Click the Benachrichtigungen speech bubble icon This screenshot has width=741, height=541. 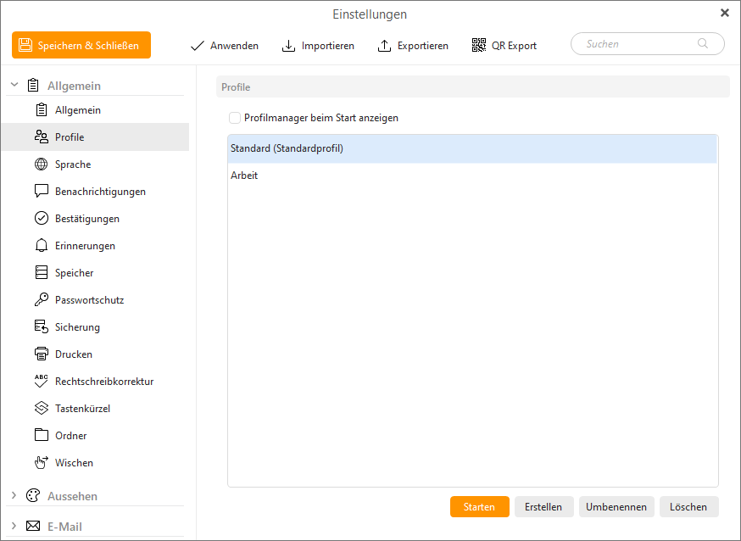(41, 192)
